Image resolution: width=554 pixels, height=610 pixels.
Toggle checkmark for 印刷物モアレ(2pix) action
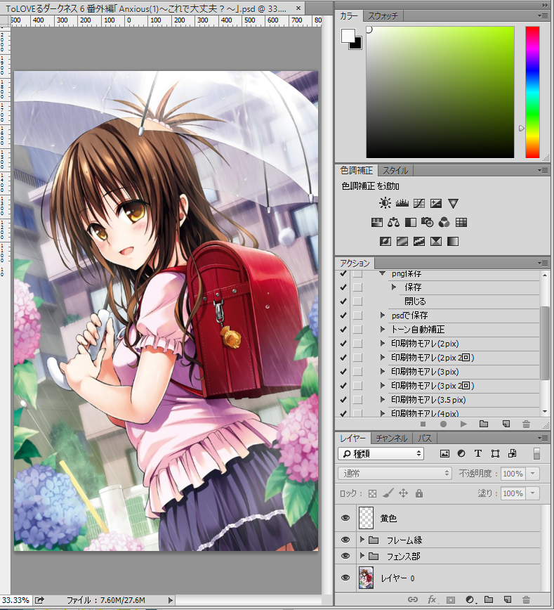click(x=343, y=344)
